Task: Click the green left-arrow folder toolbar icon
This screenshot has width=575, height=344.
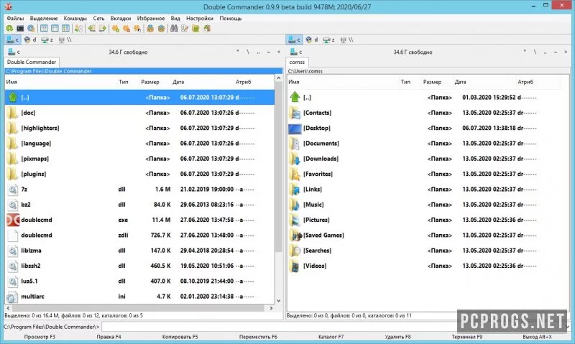Action: [92, 29]
